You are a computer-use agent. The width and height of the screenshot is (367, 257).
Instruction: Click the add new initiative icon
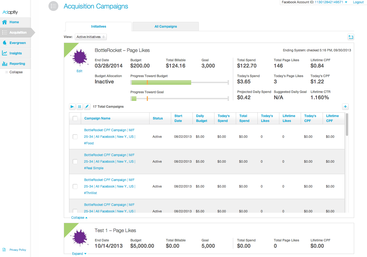(x=351, y=37)
